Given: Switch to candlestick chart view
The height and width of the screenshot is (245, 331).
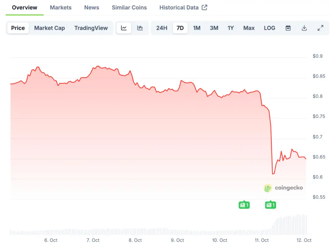Looking at the screenshot, I should 140,28.
